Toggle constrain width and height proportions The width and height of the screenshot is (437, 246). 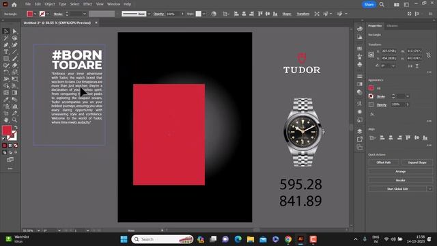click(429, 55)
